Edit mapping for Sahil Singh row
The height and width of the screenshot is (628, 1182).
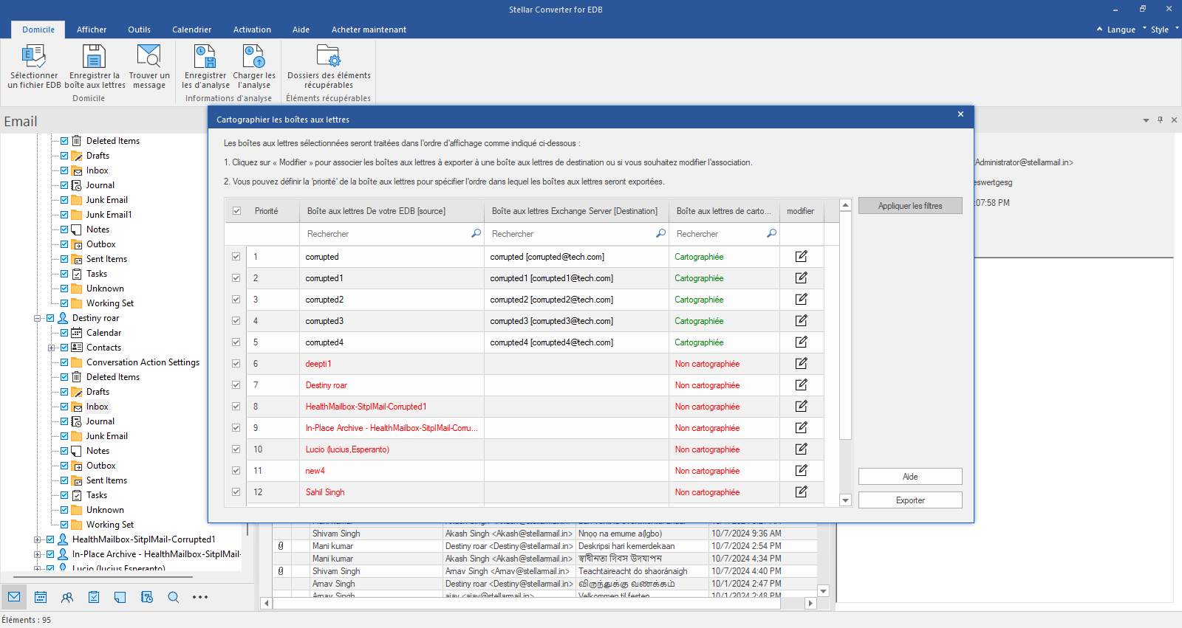pos(801,491)
